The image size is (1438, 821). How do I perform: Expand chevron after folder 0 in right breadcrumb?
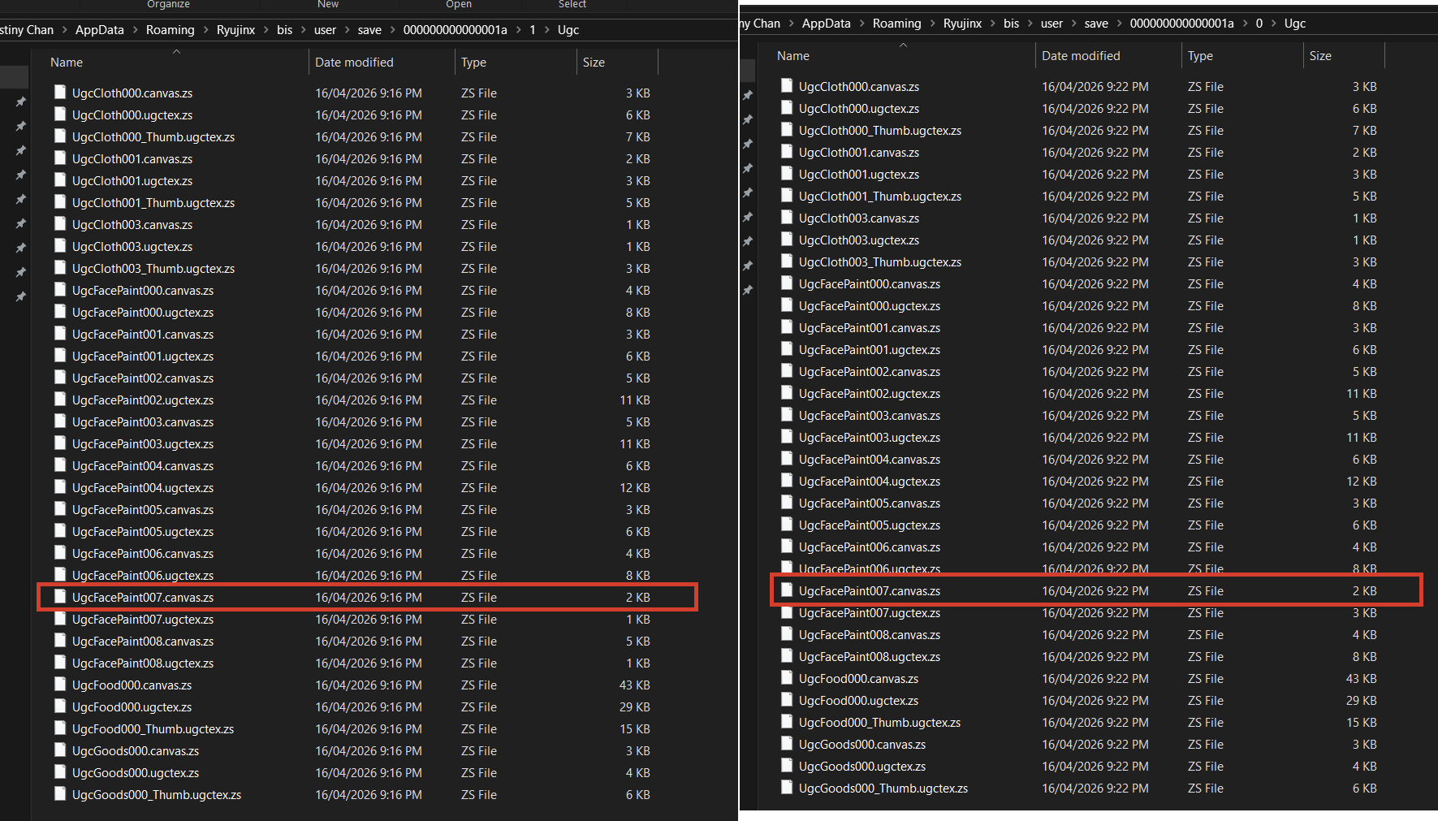click(1273, 24)
